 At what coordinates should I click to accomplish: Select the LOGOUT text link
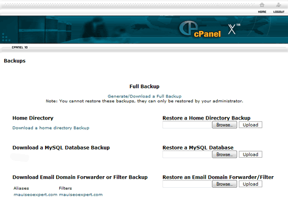click(x=279, y=12)
